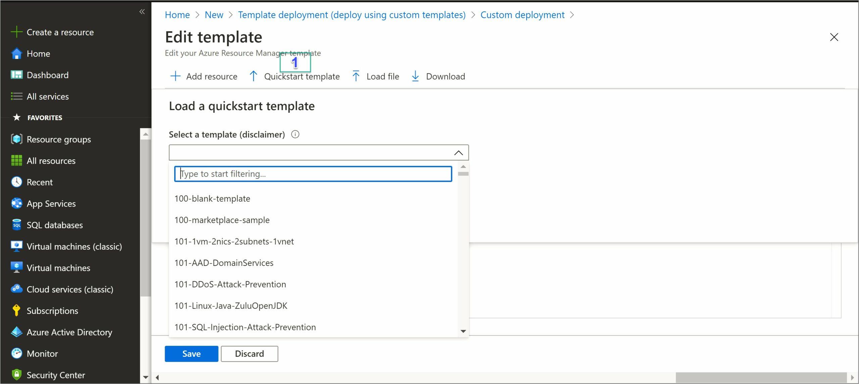Click the Security Center shield icon
Image resolution: width=859 pixels, height=384 pixels.
coord(16,375)
